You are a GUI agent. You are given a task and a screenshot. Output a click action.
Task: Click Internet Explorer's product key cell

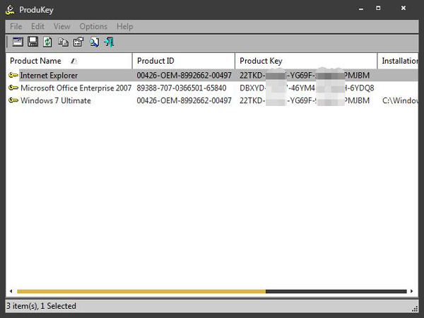click(x=305, y=75)
